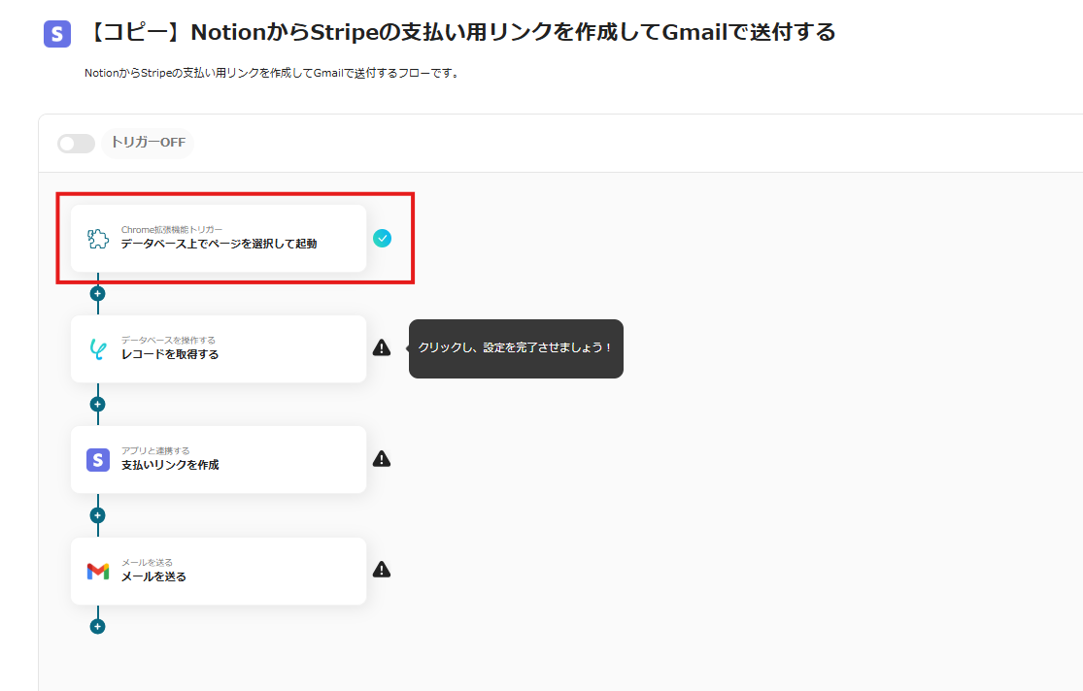Click the warning icon beside 支払いリンクを作成
Screen dimensions: 1083x691
(382, 458)
